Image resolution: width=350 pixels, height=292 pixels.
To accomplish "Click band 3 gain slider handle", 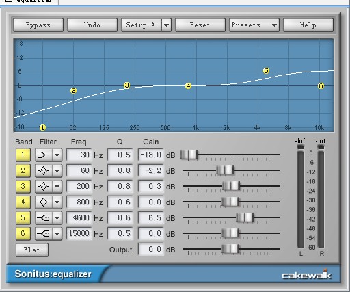I will 231,186.
